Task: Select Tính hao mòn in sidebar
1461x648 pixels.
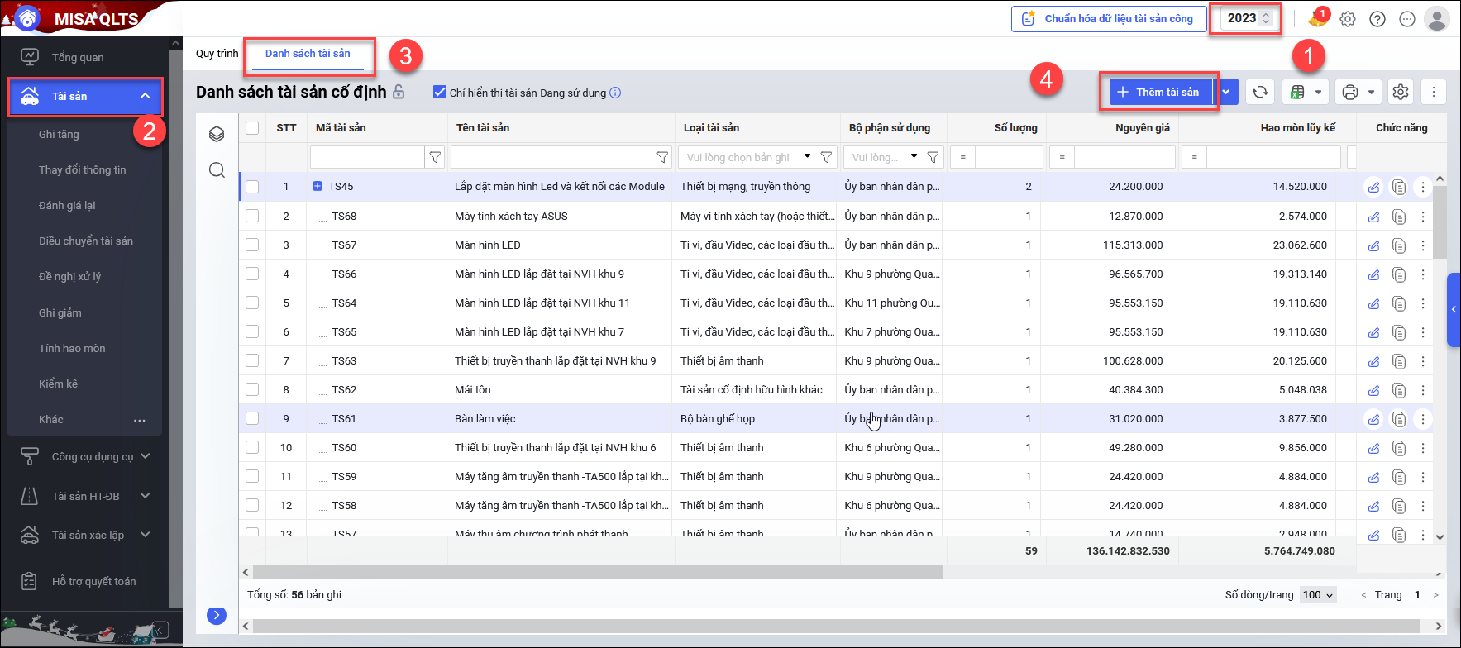Action: tap(72, 348)
